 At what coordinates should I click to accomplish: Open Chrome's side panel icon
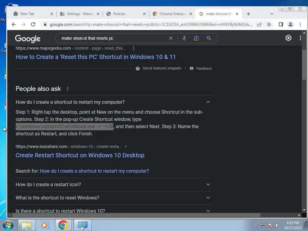(x=281, y=24)
